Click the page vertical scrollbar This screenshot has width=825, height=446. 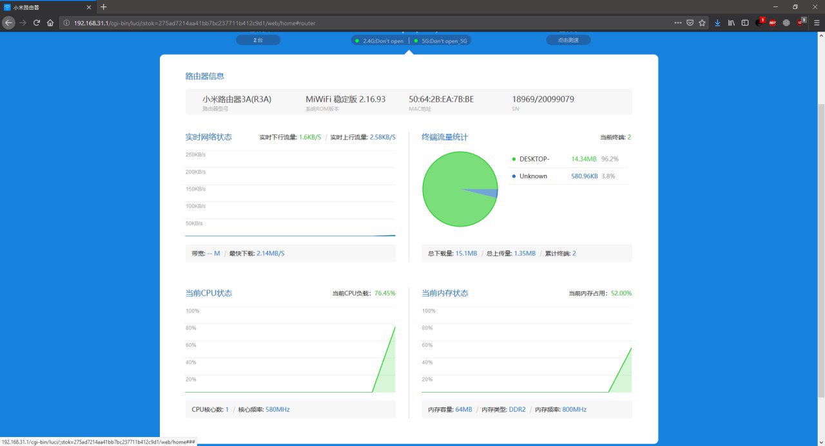click(822, 251)
